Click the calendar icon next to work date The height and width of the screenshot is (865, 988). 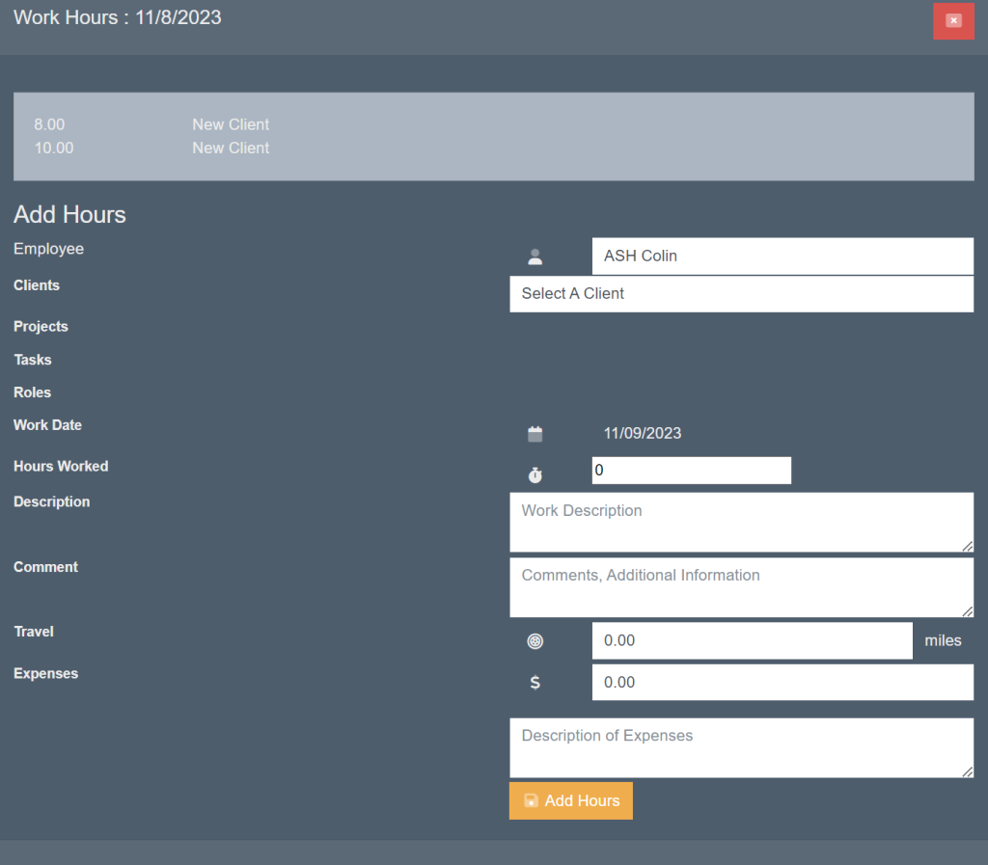[535, 434]
